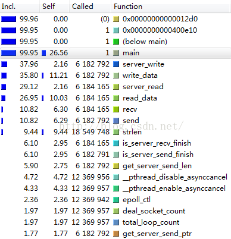Select the __pthread_disable_asynccancel function
The height and width of the screenshot is (239, 231).
(175, 177)
